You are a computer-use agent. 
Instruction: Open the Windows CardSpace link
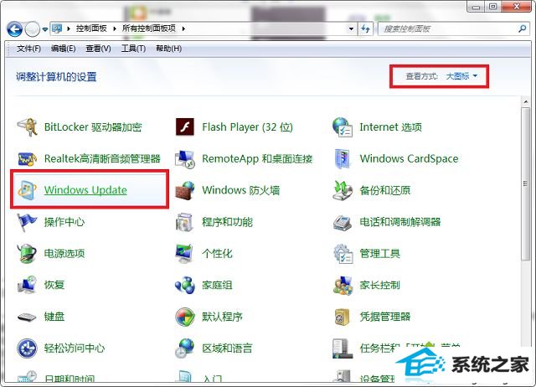(410, 158)
